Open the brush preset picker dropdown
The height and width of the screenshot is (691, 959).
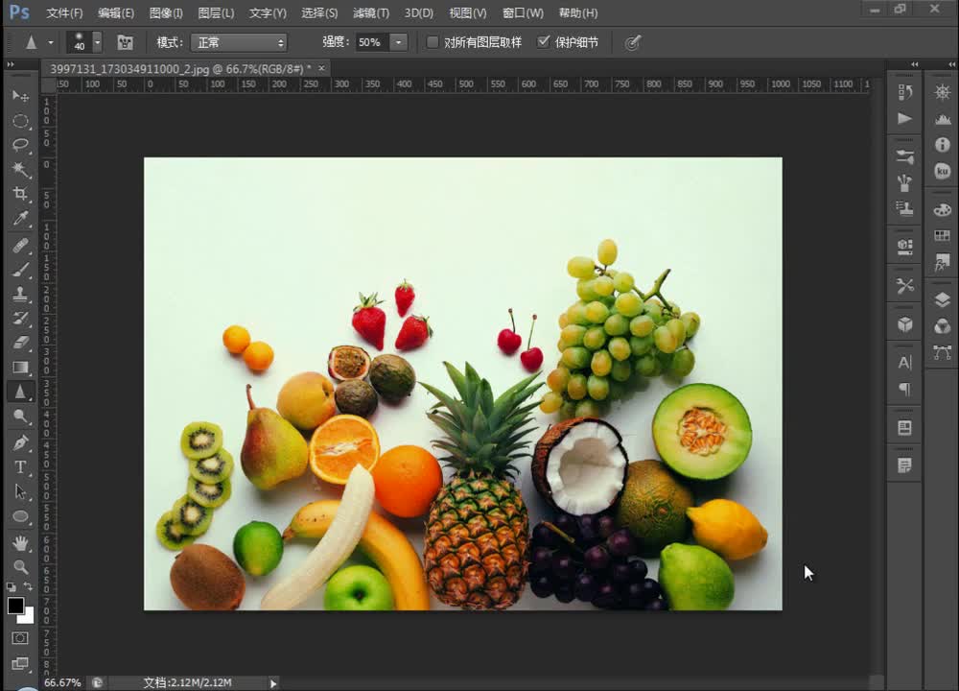(x=97, y=42)
